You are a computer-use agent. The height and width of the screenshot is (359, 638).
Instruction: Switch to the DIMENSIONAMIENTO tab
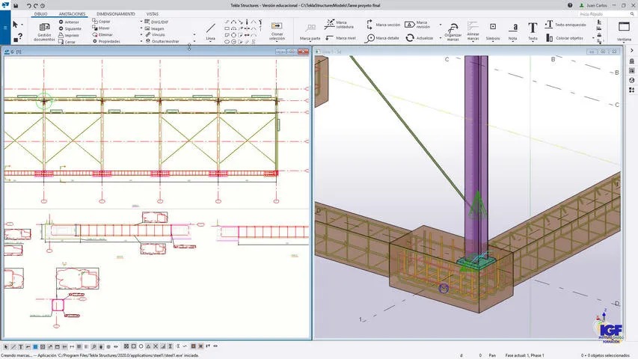pos(115,14)
